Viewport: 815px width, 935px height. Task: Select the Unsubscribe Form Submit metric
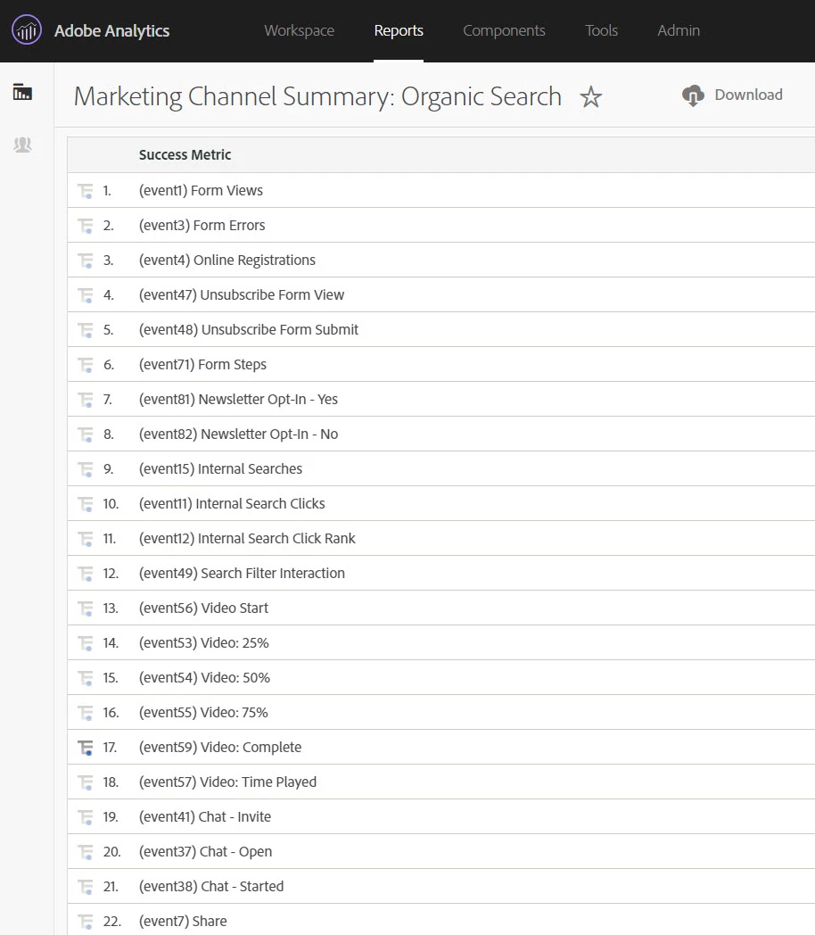(x=249, y=330)
